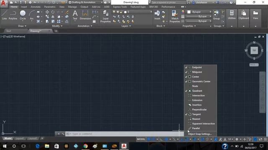Select the Move tool in Modify panel

tap(47, 12)
